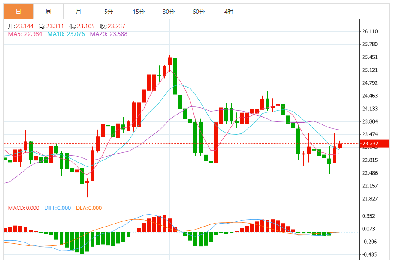Screen dimensions: 393x260
Task: Click the DIFF:0.000 indicator label
Action: pos(57,208)
